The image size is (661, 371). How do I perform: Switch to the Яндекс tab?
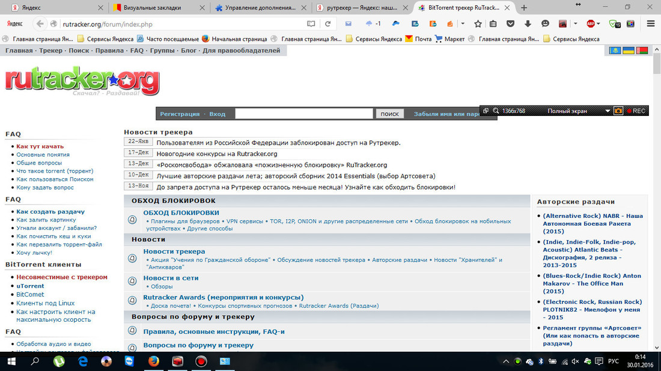tap(58, 8)
